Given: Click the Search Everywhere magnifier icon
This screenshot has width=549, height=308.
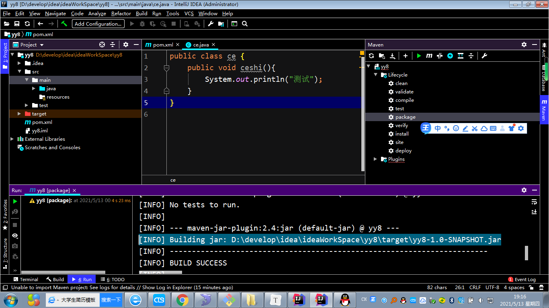Looking at the screenshot, I should click(245, 24).
